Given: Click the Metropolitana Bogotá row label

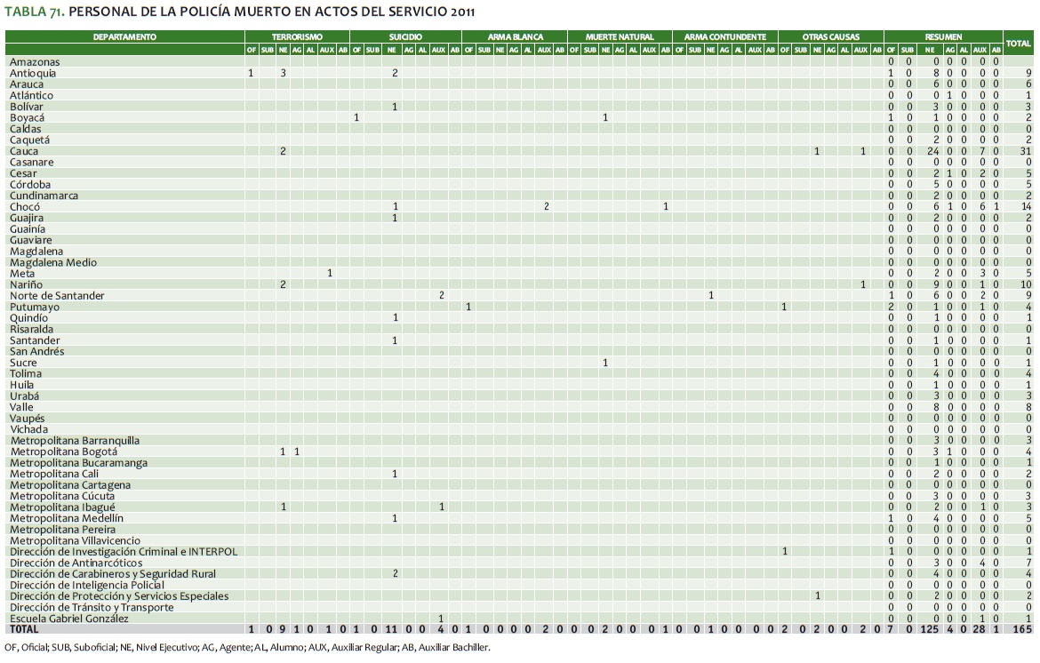Looking at the screenshot, I should [x=63, y=451].
